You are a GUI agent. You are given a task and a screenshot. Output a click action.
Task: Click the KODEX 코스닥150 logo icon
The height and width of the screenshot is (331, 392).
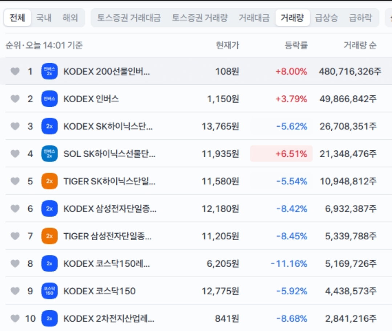(x=49, y=291)
